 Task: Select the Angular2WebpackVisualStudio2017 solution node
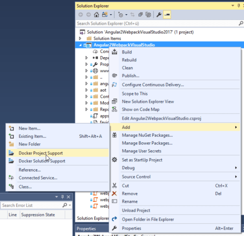140,32
